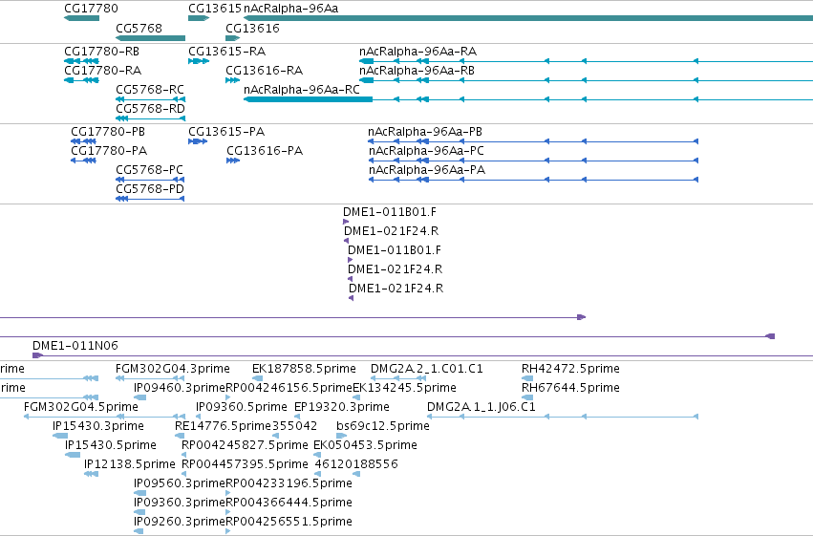Image resolution: width=813 pixels, height=536 pixels.
Task: Select EST RH67644.5prime
Action: [570, 388]
